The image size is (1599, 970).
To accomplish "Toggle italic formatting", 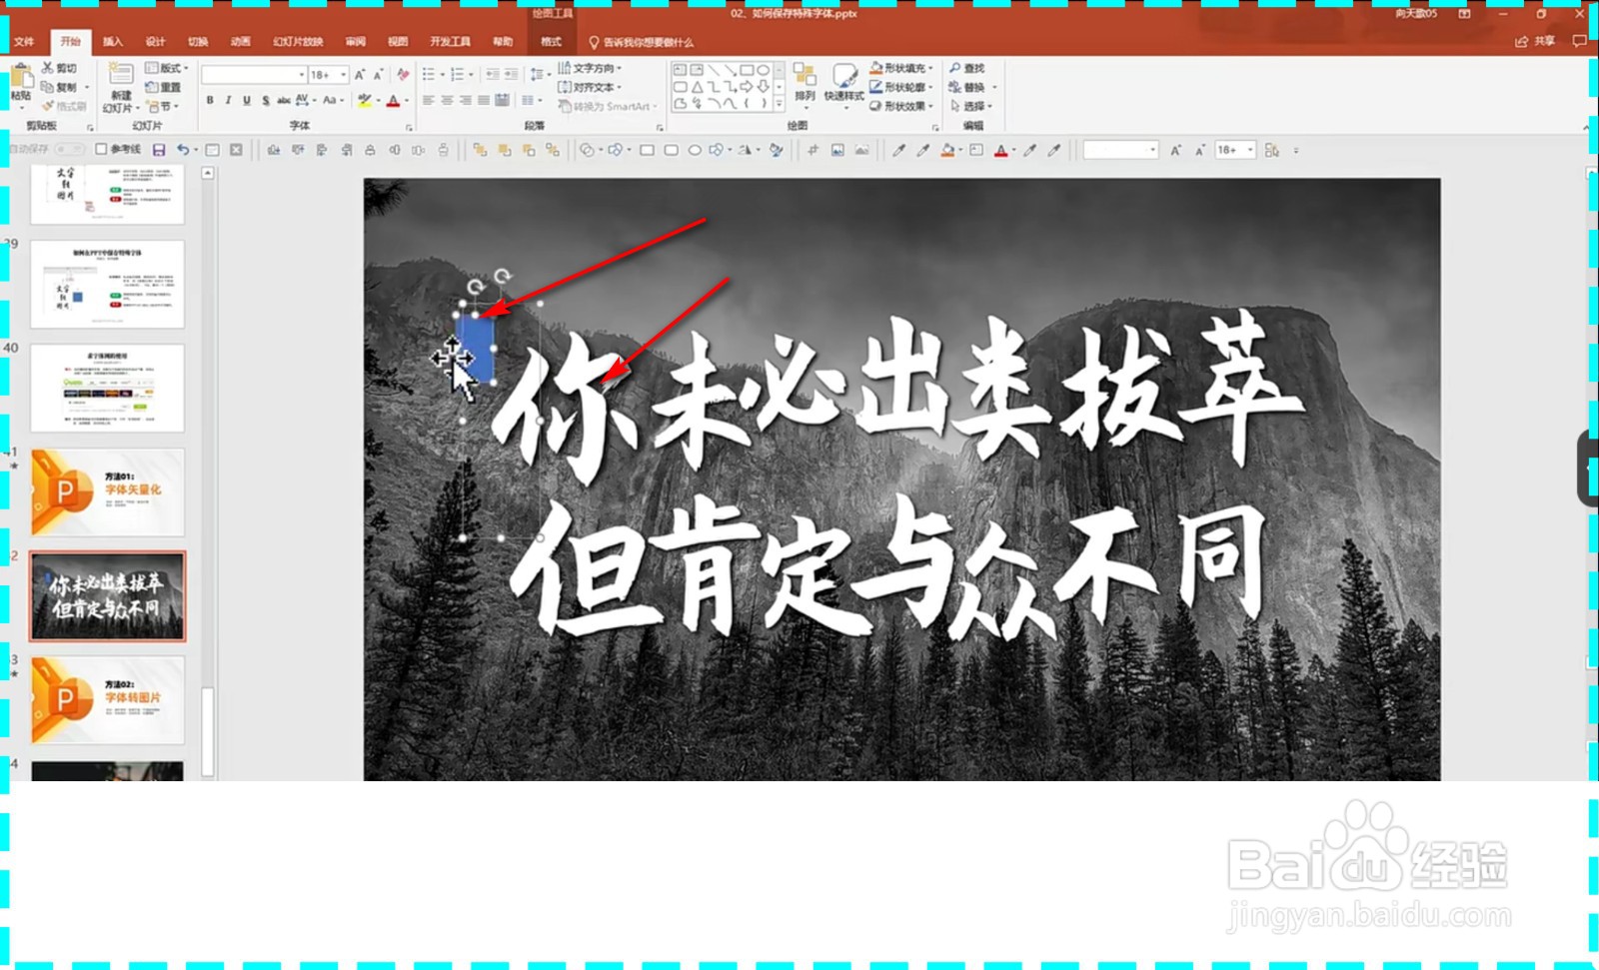I will click(228, 100).
